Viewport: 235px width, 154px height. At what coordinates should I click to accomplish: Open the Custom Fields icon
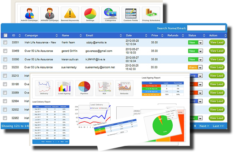click(130, 14)
